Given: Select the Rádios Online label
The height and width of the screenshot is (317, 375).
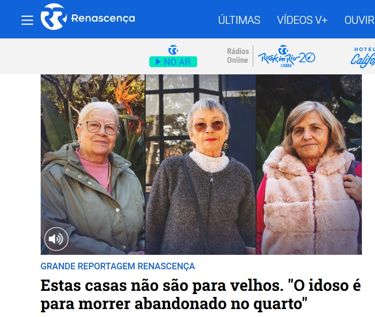Looking at the screenshot, I should [x=238, y=56].
